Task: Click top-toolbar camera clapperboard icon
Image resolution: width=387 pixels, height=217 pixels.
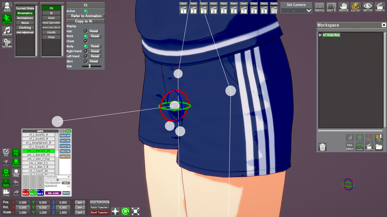Action: coord(380,7)
